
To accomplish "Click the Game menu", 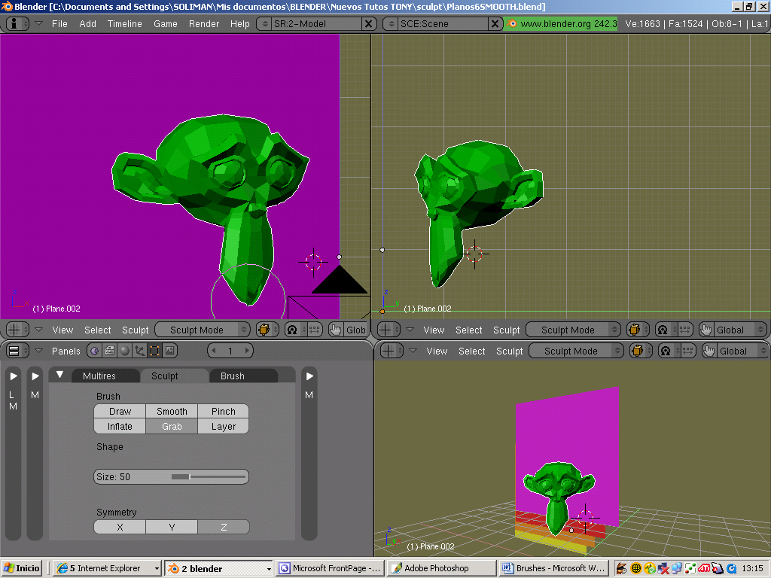I will point(165,23).
